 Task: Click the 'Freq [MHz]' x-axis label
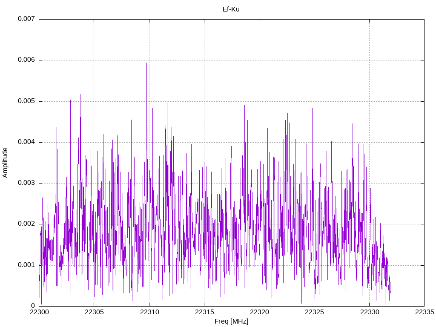click(x=231, y=321)
